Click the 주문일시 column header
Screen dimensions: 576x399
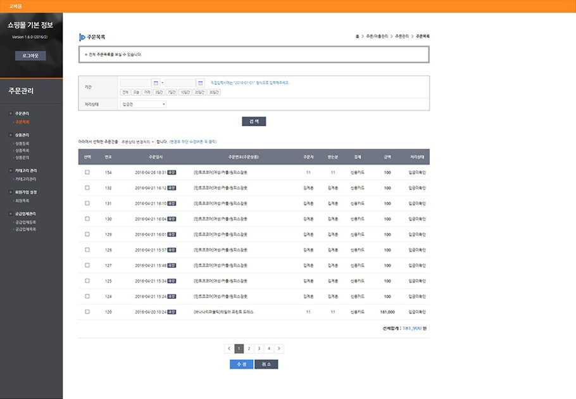(x=156, y=157)
